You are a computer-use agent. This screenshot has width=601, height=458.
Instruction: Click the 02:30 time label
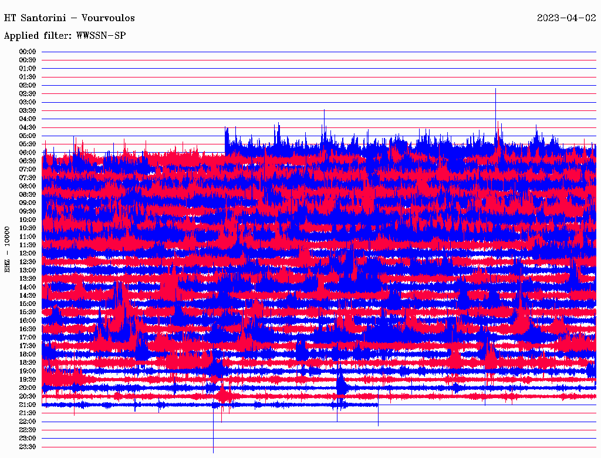[x=28, y=94]
